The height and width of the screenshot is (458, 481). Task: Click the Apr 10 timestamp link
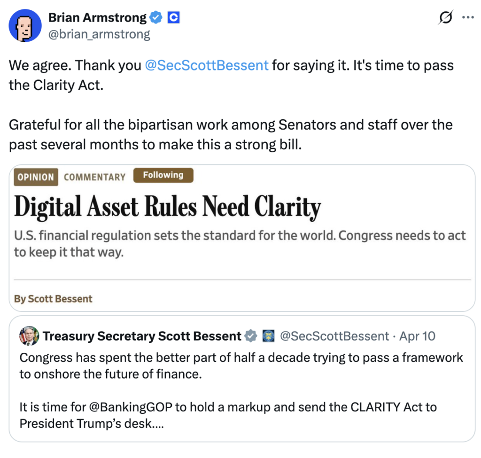click(417, 336)
